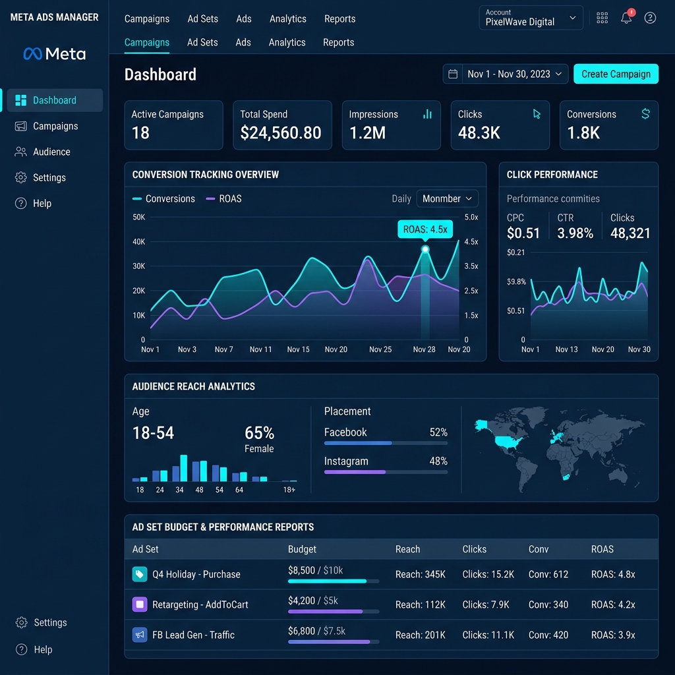The width and height of the screenshot is (675, 675).
Task: Go to Campaigns in the sidebar
Action: [55, 126]
